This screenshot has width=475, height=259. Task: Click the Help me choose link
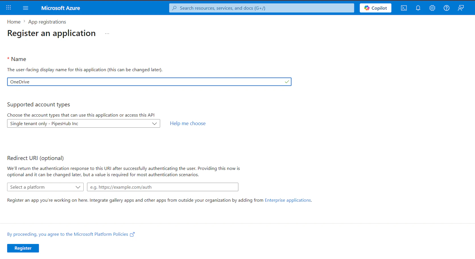[187, 123]
